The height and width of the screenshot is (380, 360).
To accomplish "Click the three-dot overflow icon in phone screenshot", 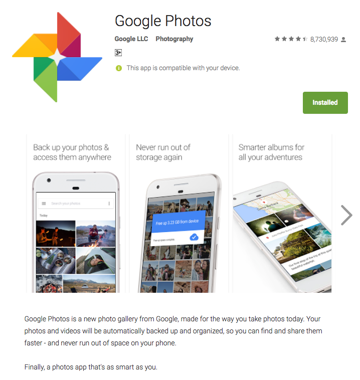I will 109,204.
